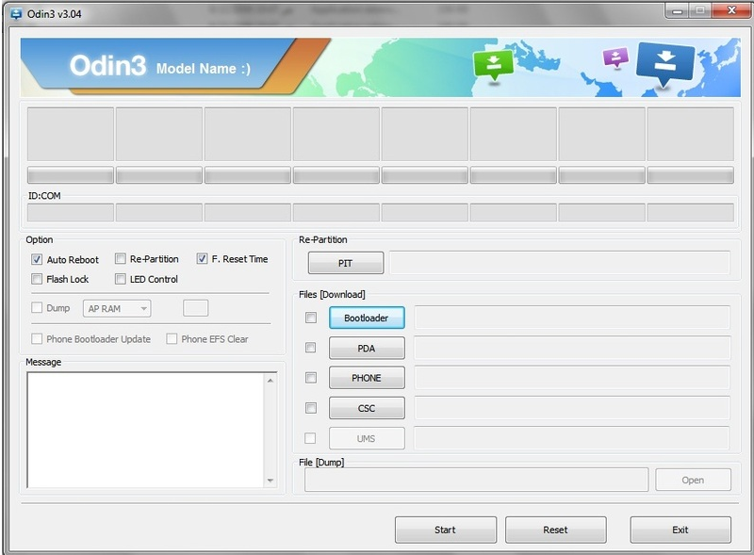Viewport: 754px width, 555px height.
Task: Exit the Odin3 application
Action: point(680,530)
